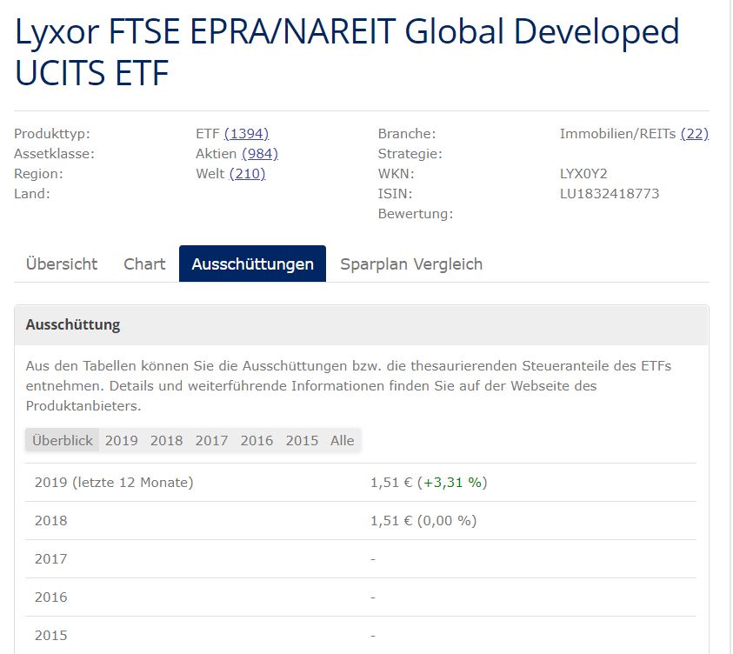Click the ISIN value LU1832418773

click(x=610, y=194)
